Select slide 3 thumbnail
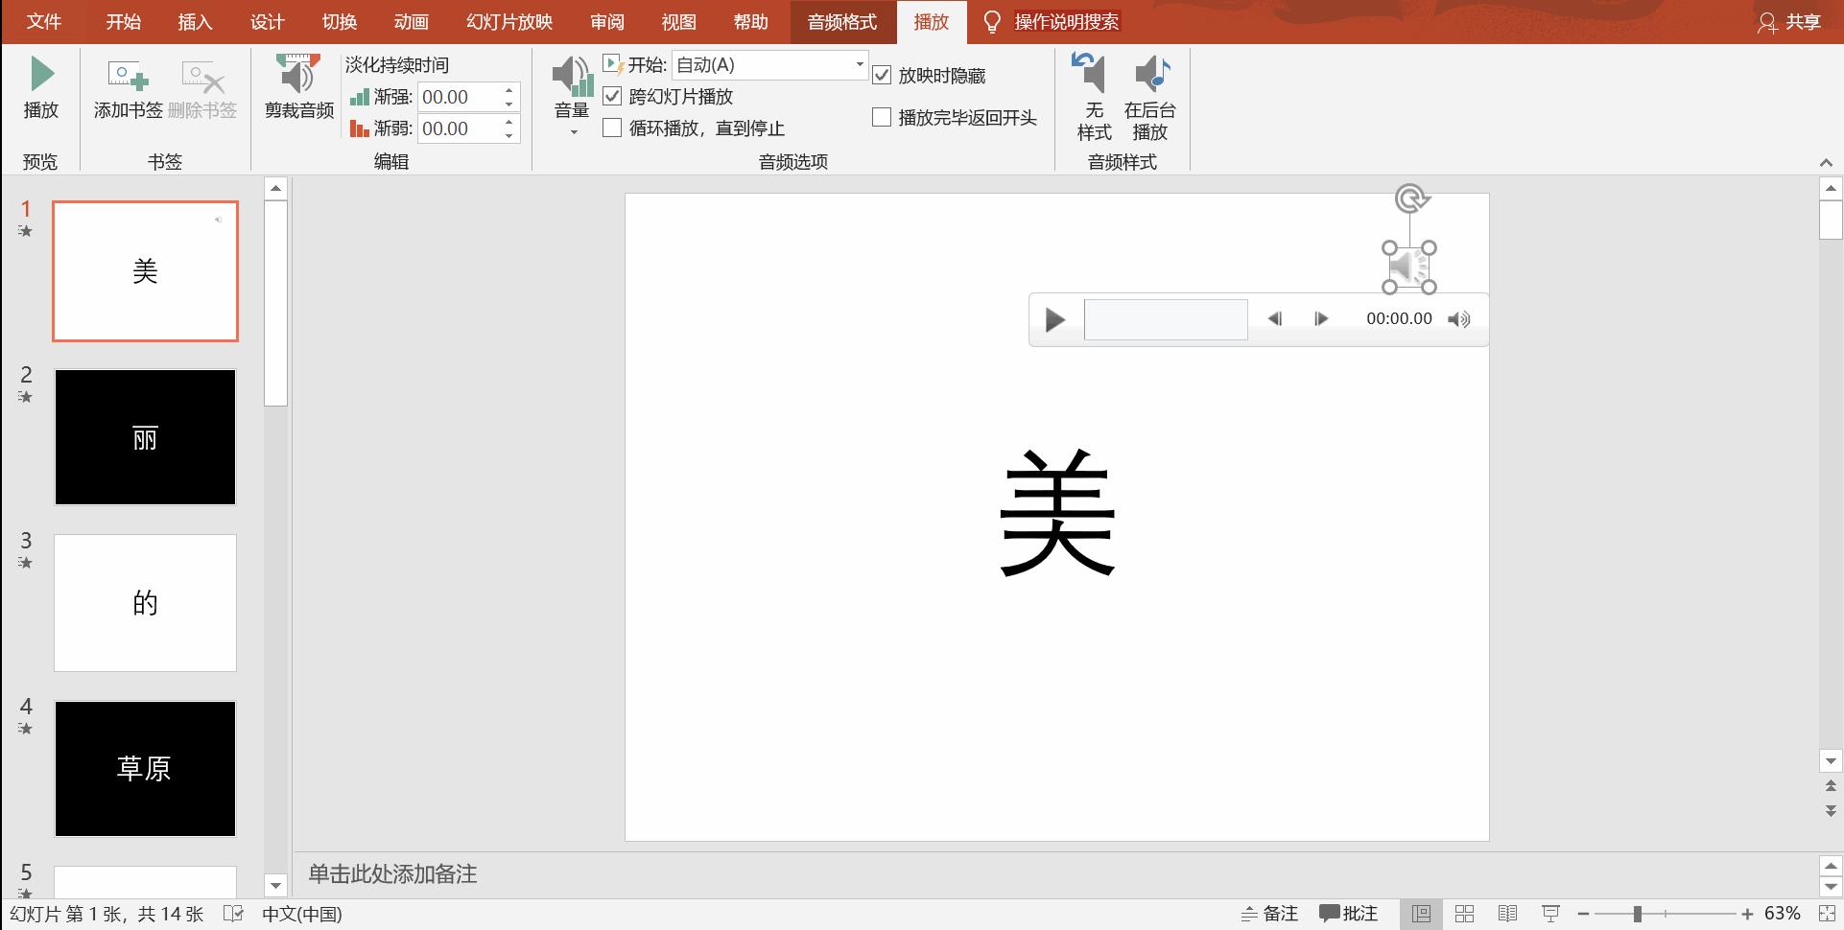This screenshot has width=1844, height=930. point(145,602)
